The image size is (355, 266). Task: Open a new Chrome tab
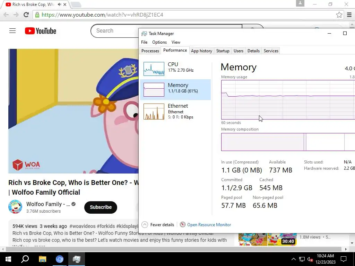coord(76,5)
